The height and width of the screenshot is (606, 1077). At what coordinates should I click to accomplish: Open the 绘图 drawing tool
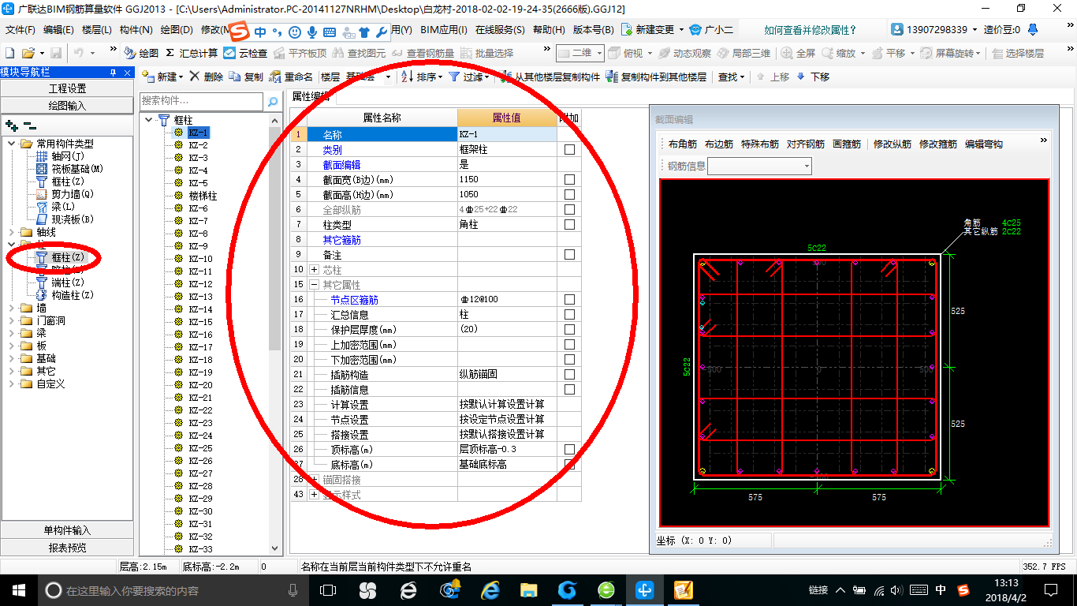coord(142,53)
